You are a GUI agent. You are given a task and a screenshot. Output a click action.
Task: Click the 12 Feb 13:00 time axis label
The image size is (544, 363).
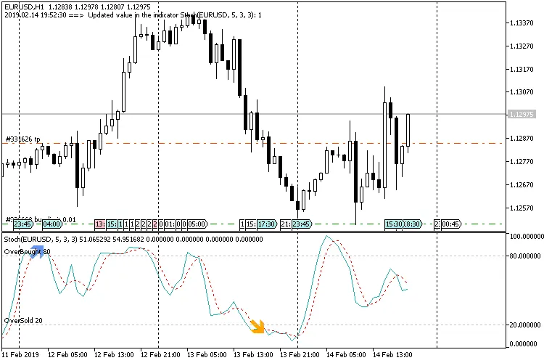click(115, 356)
